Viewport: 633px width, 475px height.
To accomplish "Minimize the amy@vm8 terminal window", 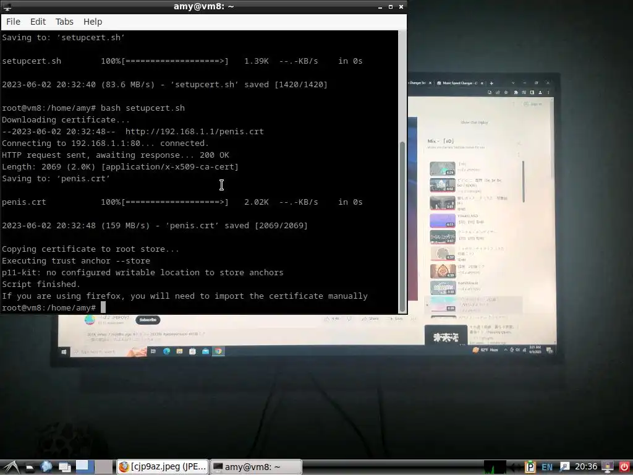I will (x=380, y=7).
